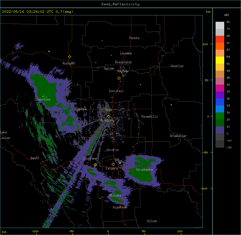241x235 pixels.
Task: Click the Calgary city label
Action: (x=112, y=168)
